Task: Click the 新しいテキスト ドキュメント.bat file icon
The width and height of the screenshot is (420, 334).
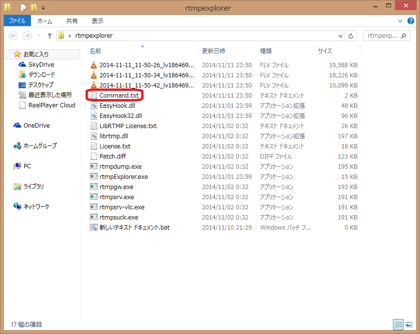Action: [x=94, y=228]
